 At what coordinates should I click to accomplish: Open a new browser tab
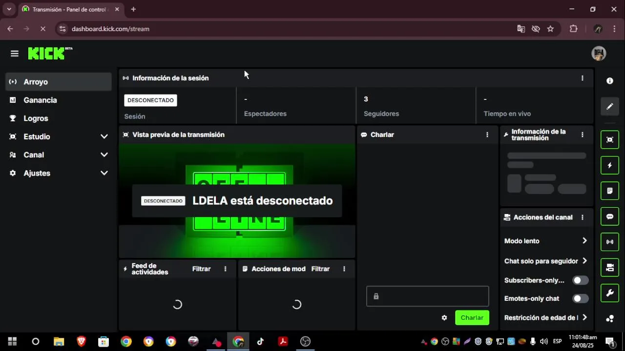(x=133, y=9)
